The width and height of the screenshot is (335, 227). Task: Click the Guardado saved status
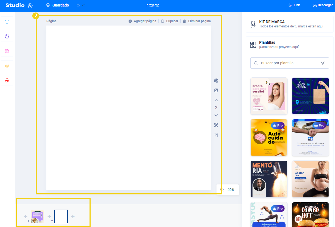tap(57, 5)
